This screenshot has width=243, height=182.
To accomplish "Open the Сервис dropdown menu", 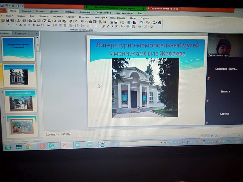I will click(x=71, y=17).
